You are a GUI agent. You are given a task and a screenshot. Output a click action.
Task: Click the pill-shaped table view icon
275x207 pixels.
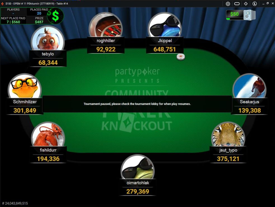(237, 4)
